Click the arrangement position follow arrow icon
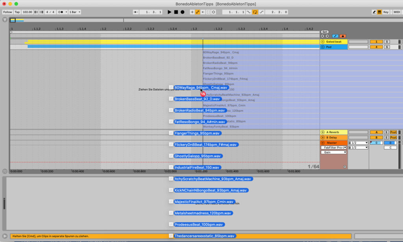403x242 pixels. coord(136,12)
